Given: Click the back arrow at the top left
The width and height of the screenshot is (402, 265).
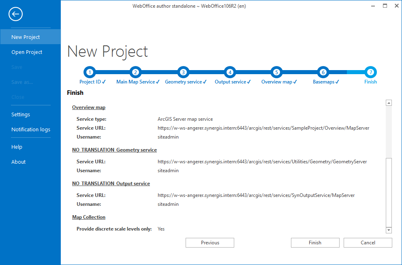Looking at the screenshot, I should (15, 14).
